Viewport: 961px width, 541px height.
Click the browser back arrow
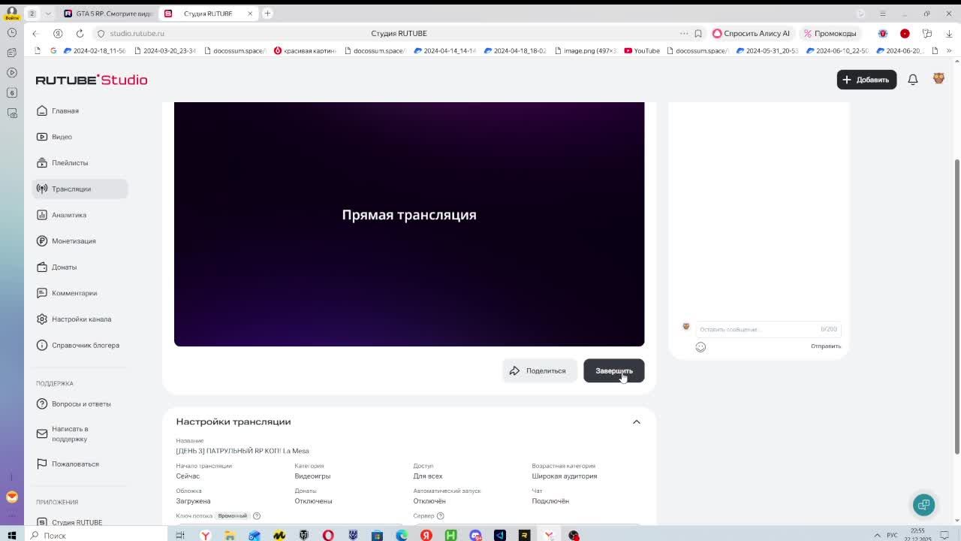pyautogui.click(x=35, y=33)
